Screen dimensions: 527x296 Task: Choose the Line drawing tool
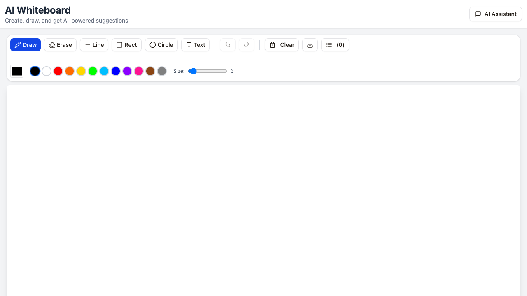click(x=94, y=45)
